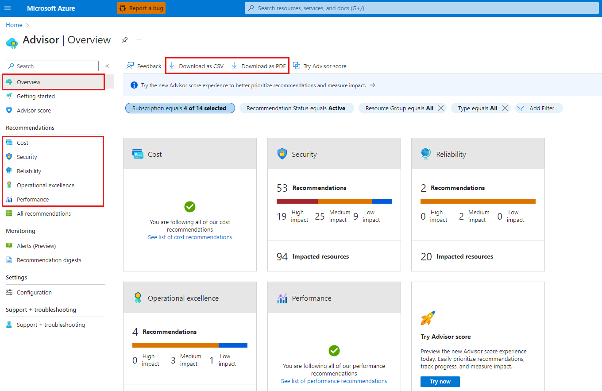Click the Reliability card header

click(478, 154)
